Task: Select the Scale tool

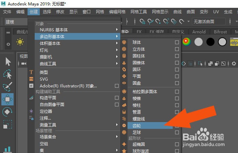Action: click(x=7, y=124)
